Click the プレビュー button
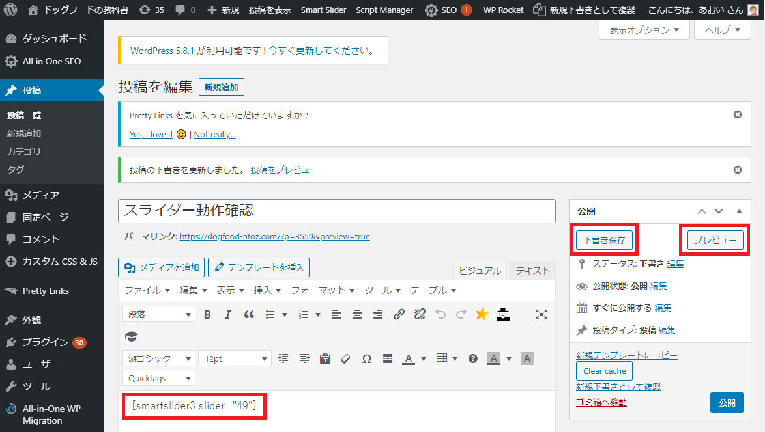The height and width of the screenshot is (432, 765). coord(715,240)
